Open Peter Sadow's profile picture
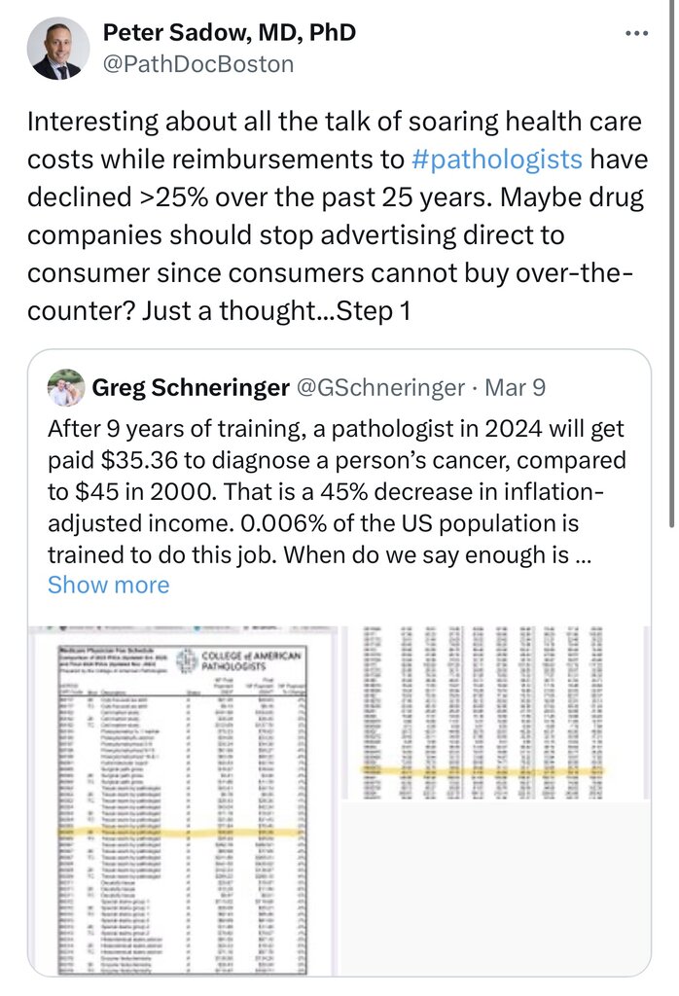 [55, 50]
